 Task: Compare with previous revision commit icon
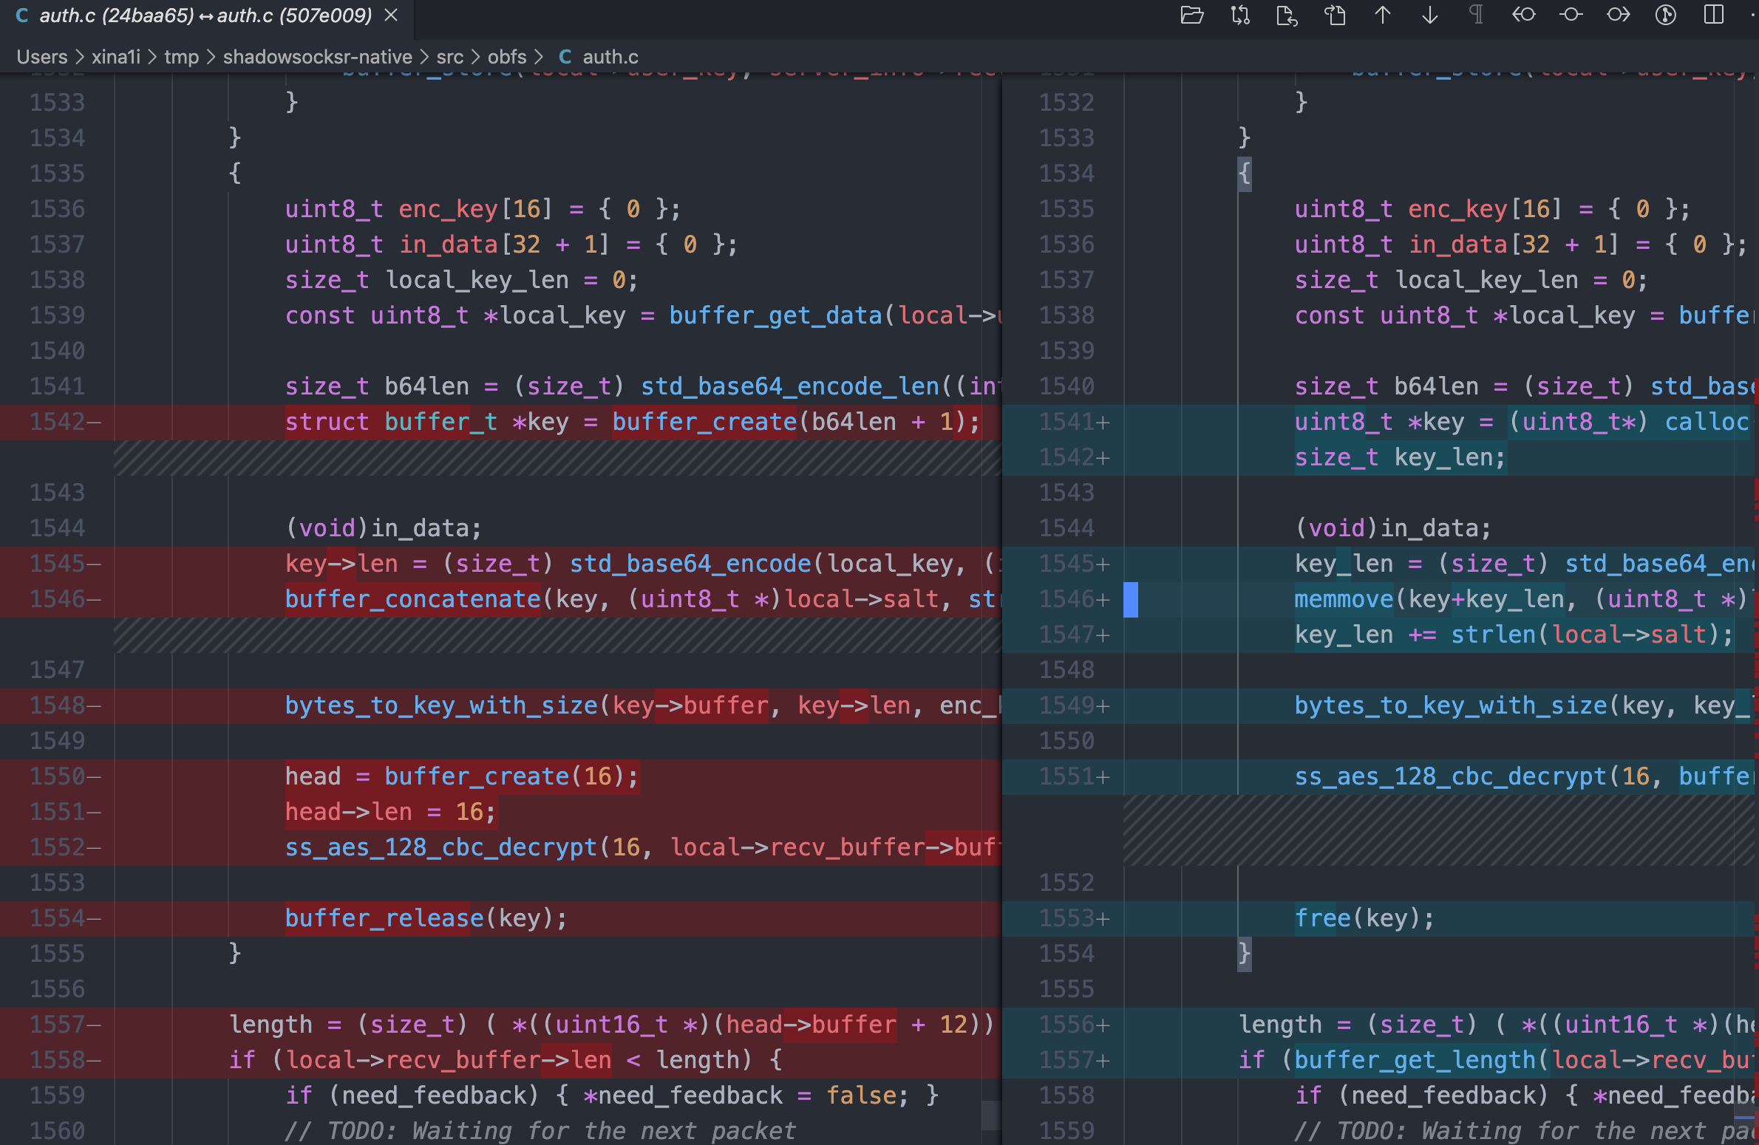click(1523, 15)
